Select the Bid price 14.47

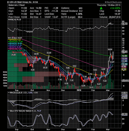coord(39,14)
